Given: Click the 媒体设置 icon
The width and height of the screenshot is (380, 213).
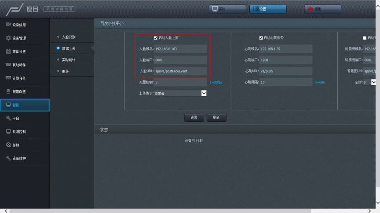Looking at the screenshot, I should [8, 51].
